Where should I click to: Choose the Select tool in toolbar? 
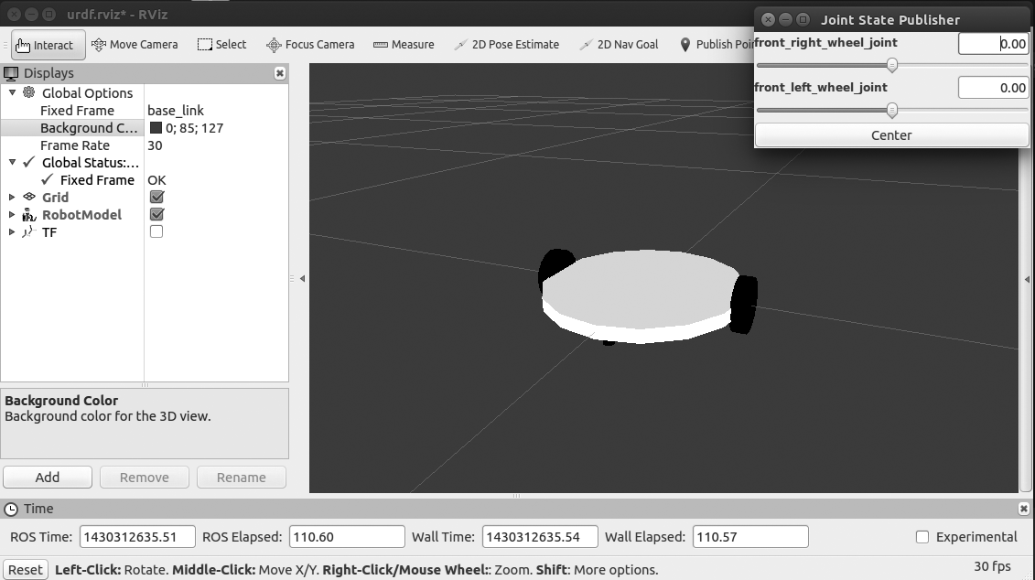point(221,44)
